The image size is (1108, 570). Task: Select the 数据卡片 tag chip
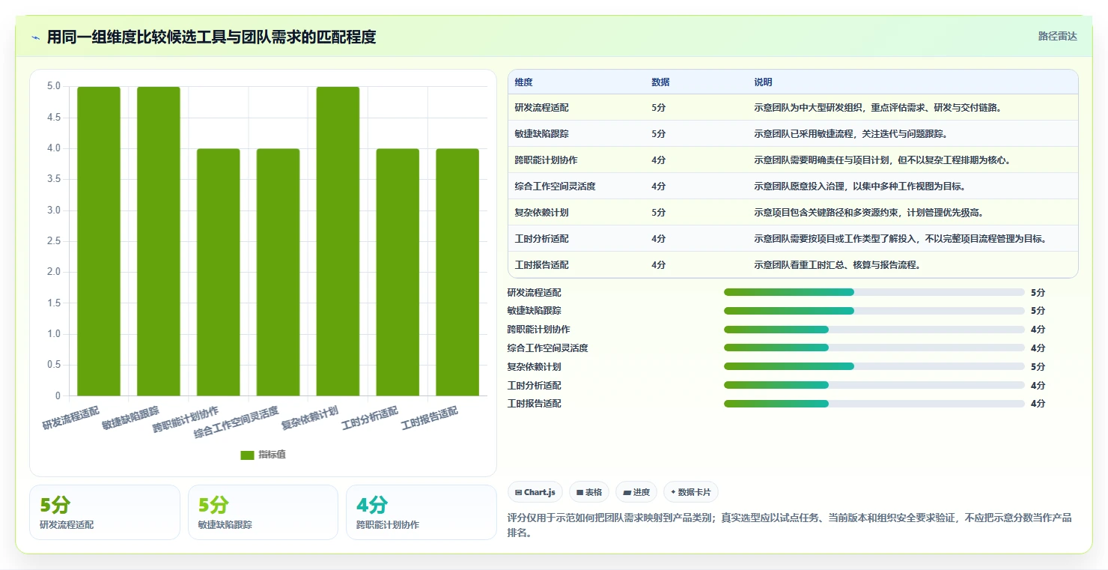(691, 492)
